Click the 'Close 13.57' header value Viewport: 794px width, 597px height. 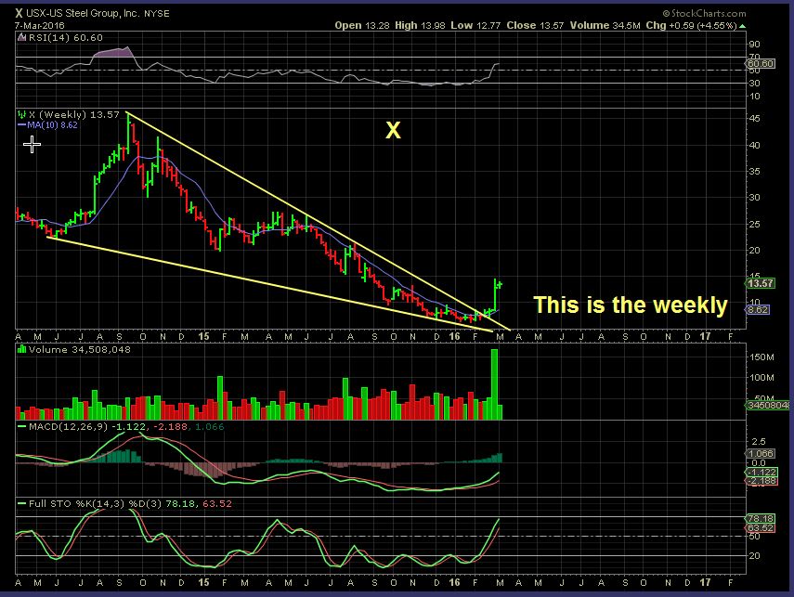(x=535, y=25)
